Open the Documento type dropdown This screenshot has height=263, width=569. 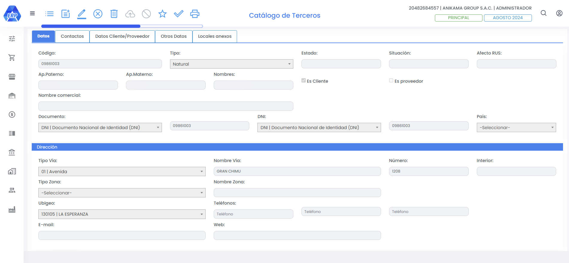point(100,127)
